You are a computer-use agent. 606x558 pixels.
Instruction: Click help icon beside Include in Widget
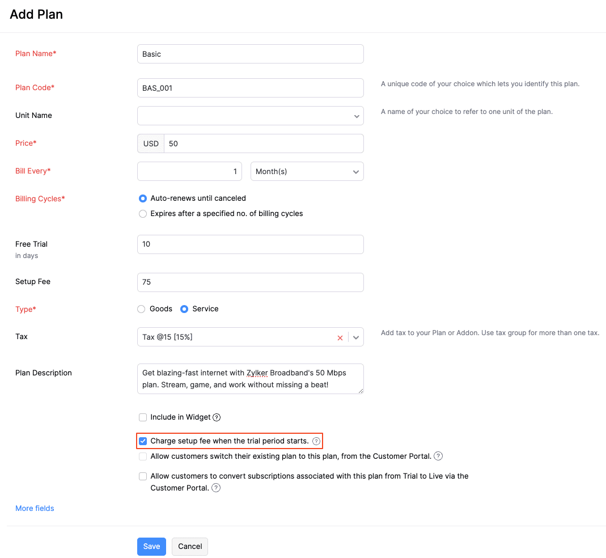217,417
